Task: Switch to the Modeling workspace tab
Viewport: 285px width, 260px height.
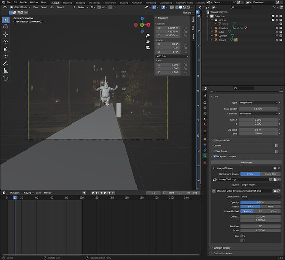Action: pos(67,3)
